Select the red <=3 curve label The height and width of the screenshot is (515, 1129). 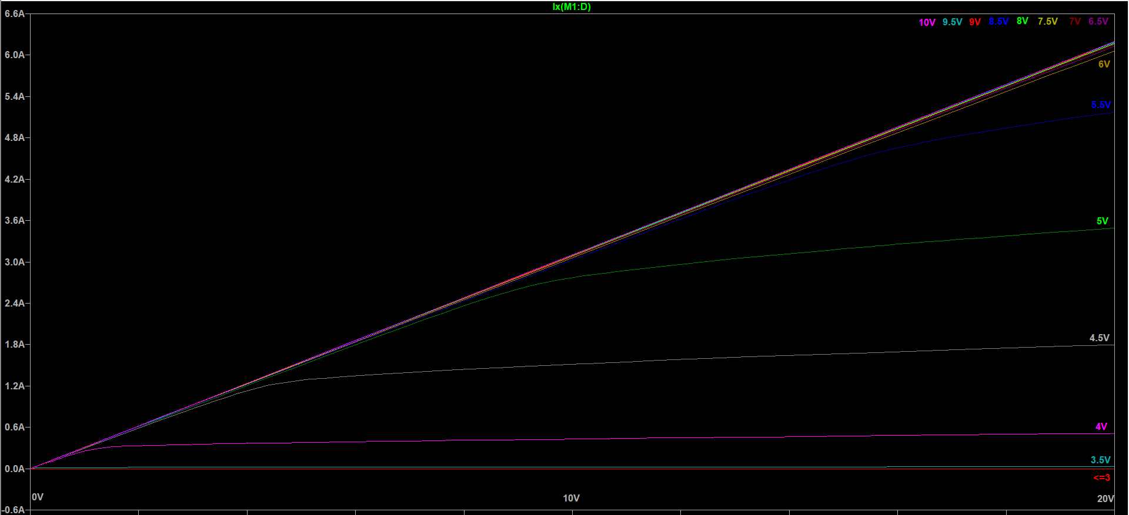(x=1101, y=478)
